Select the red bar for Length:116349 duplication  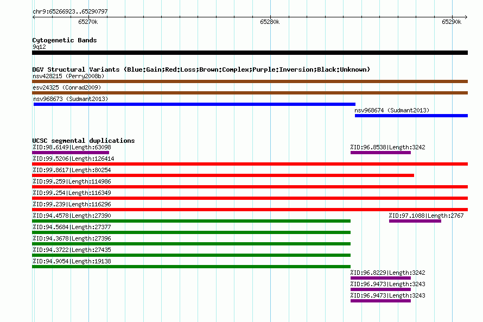click(x=250, y=198)
